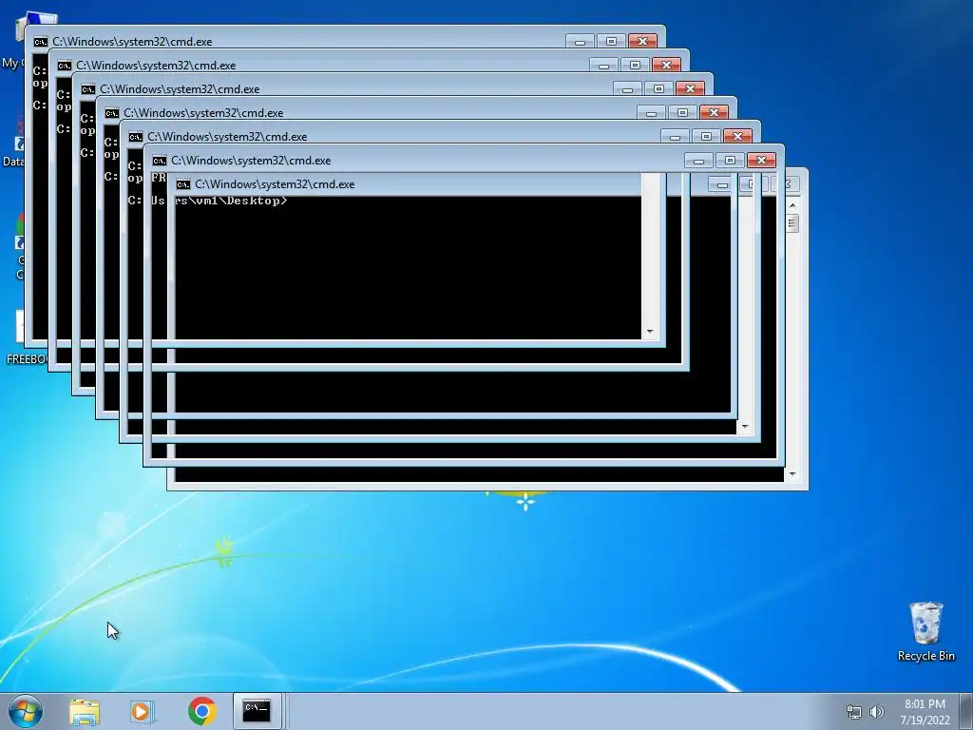Image resolution: width=973 pixels, height=730 pixels.
Task: Open system menu icon of the topmost cmd window
Action: [41, 42]
